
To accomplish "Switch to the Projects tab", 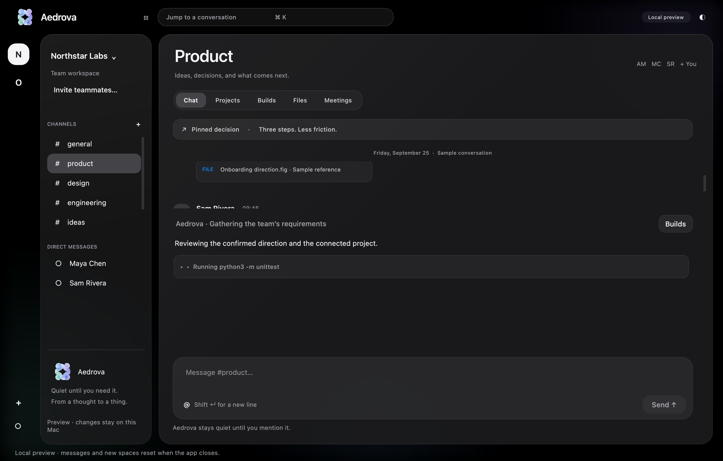I will [x=228, y=100].
